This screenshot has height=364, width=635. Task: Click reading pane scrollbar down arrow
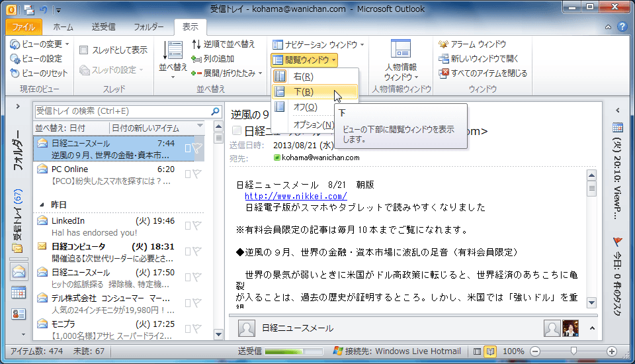coord(591,302)
